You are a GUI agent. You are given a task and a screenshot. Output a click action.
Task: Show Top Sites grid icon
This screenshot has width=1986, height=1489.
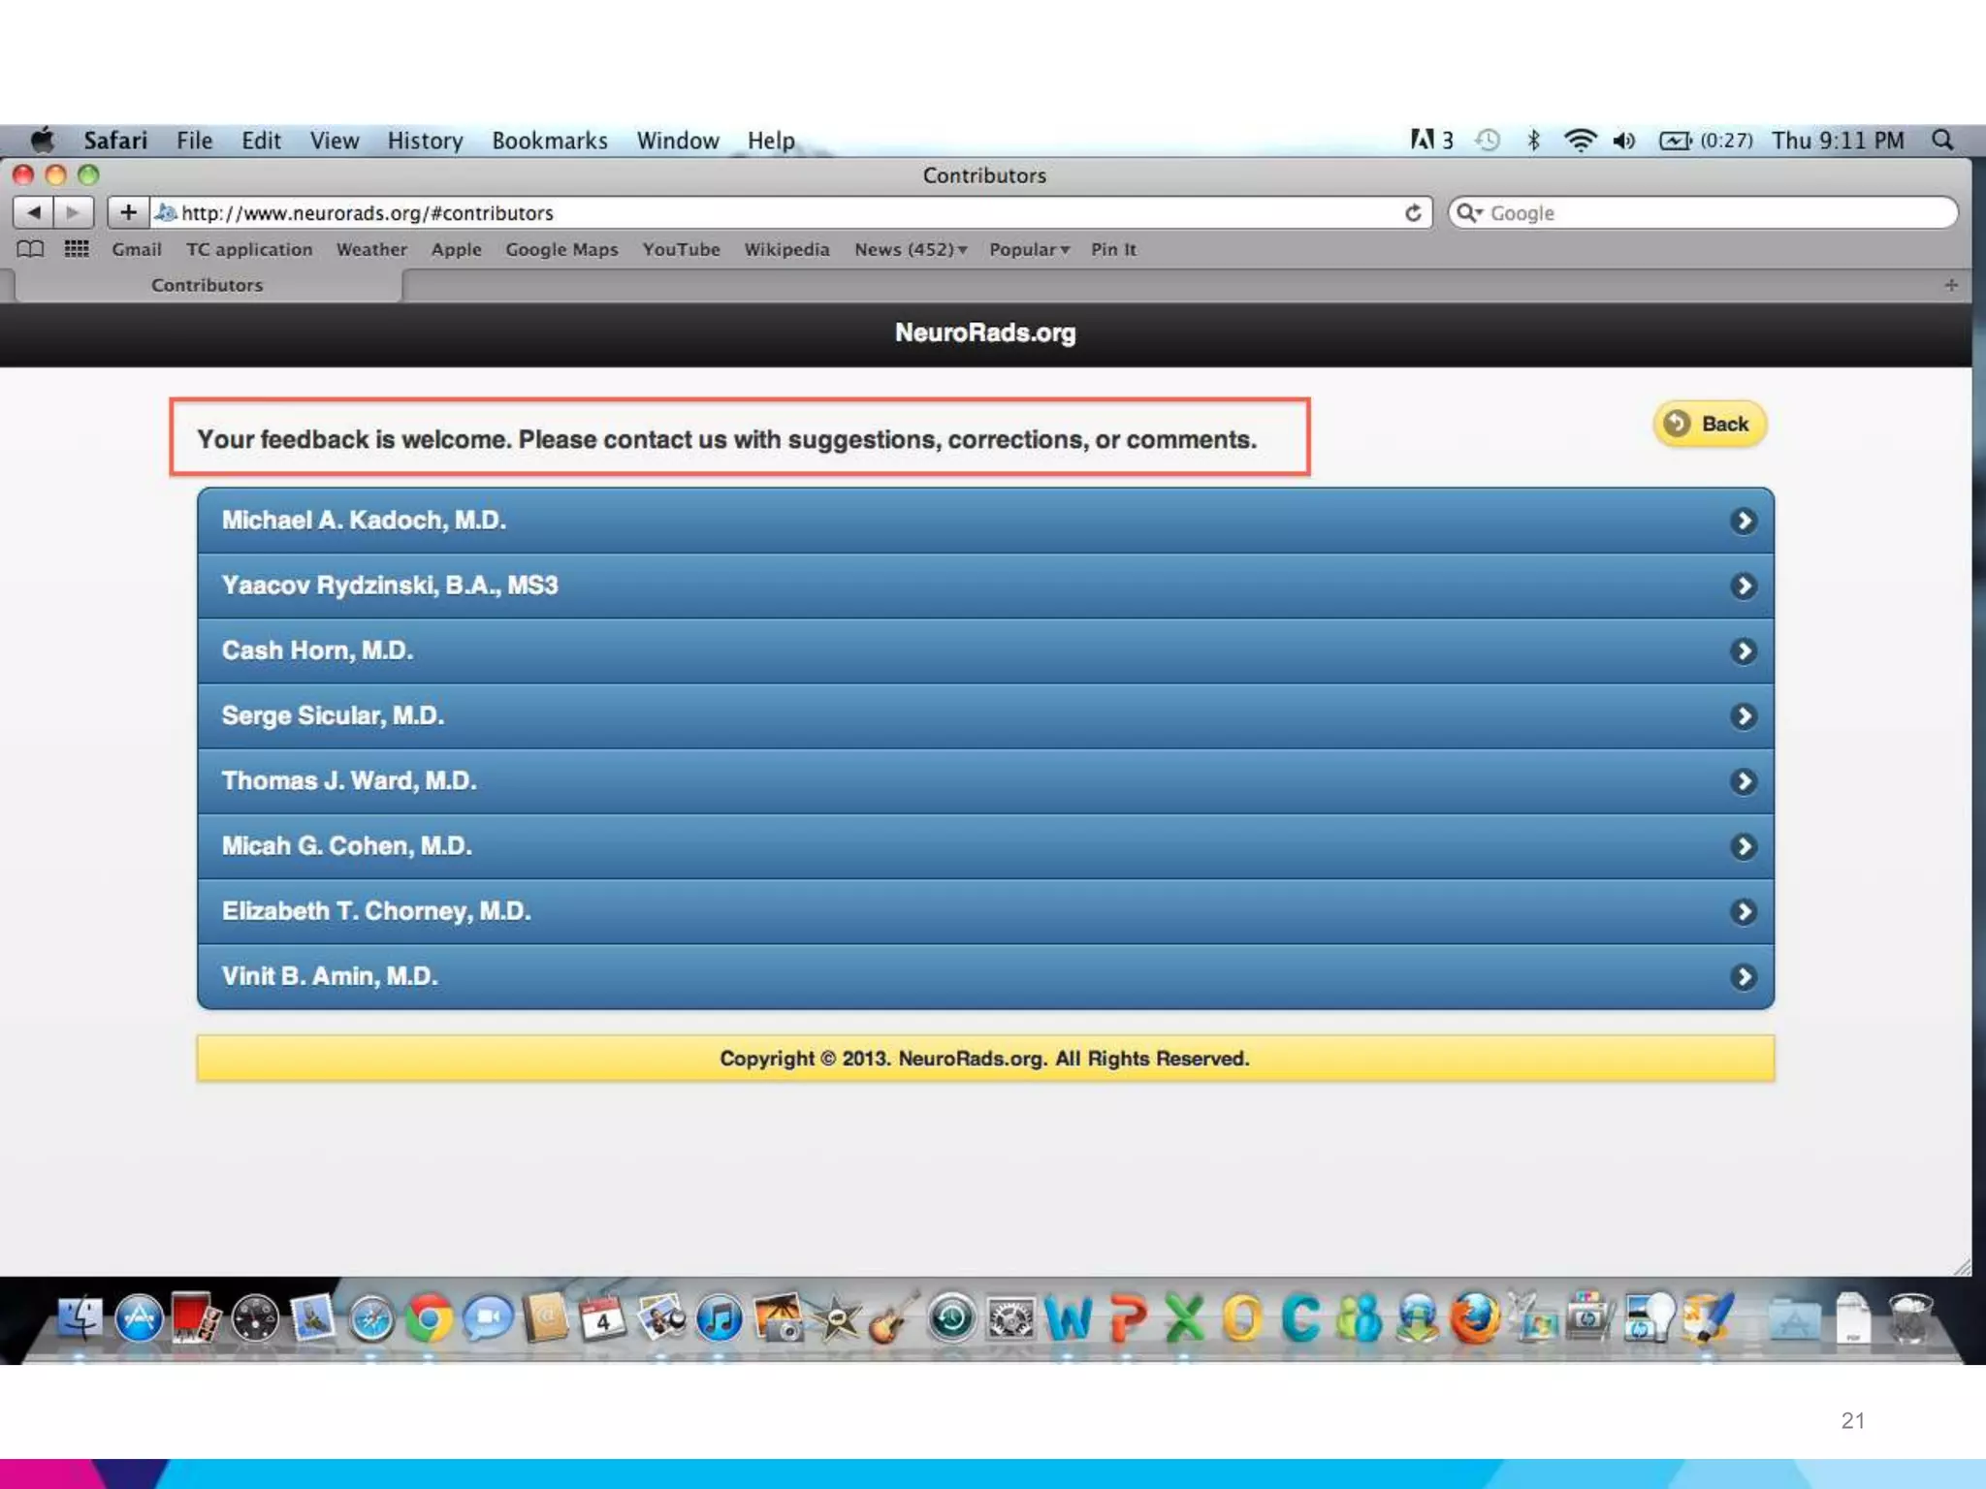(77, 249)
